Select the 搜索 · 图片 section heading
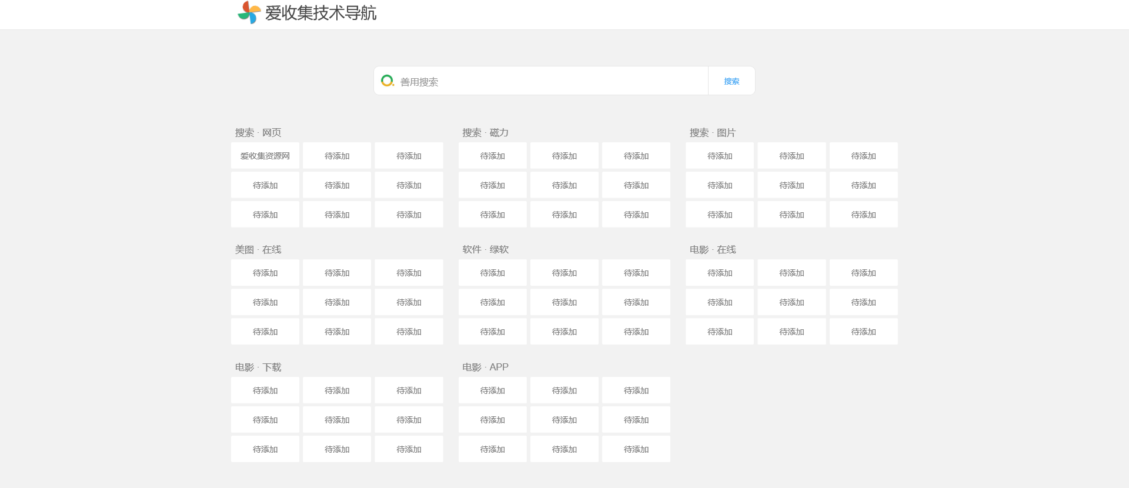1129x488 pixels. tap(712, 133)
